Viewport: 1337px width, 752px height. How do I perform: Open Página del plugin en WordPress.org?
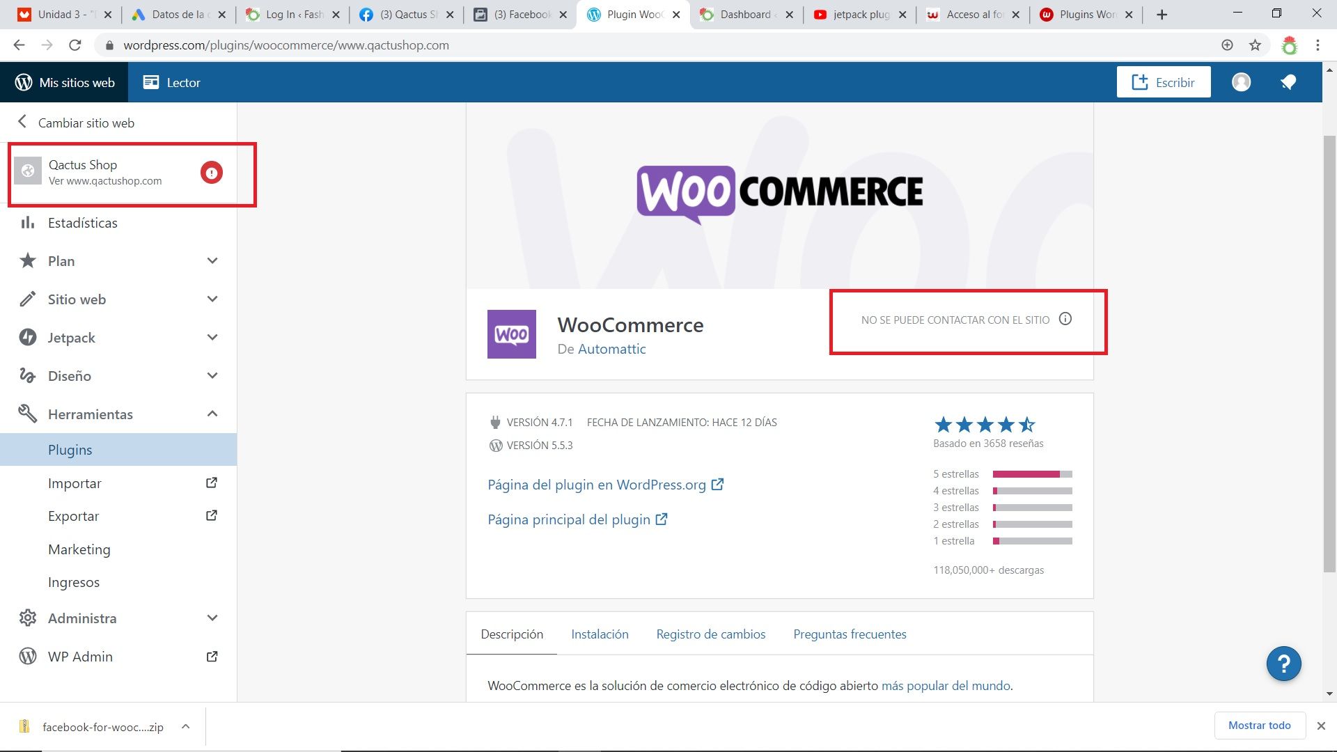605,485
